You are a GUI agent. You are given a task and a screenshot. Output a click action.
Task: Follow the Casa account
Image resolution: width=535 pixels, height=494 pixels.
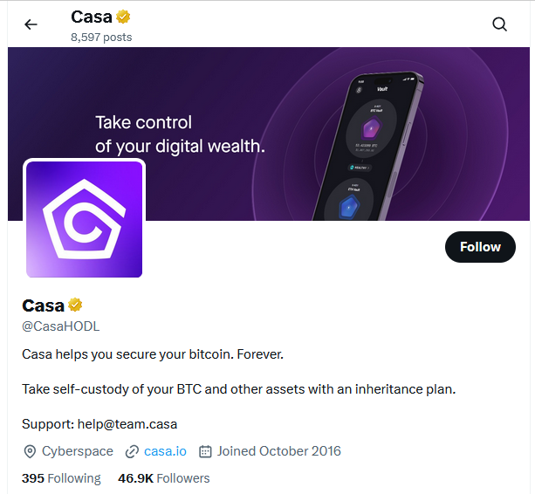(480, 247)
